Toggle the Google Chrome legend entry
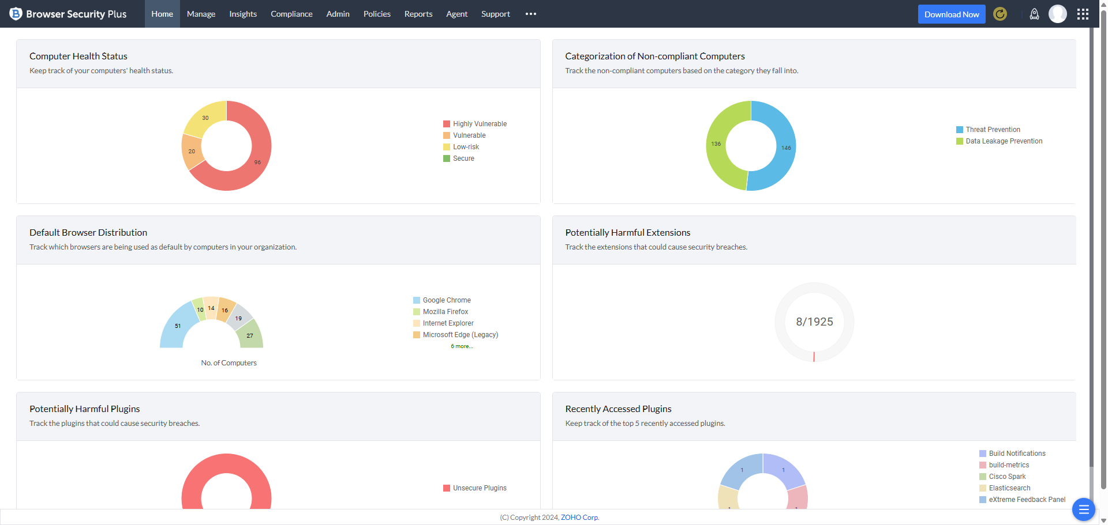 (x=446, y=300)
